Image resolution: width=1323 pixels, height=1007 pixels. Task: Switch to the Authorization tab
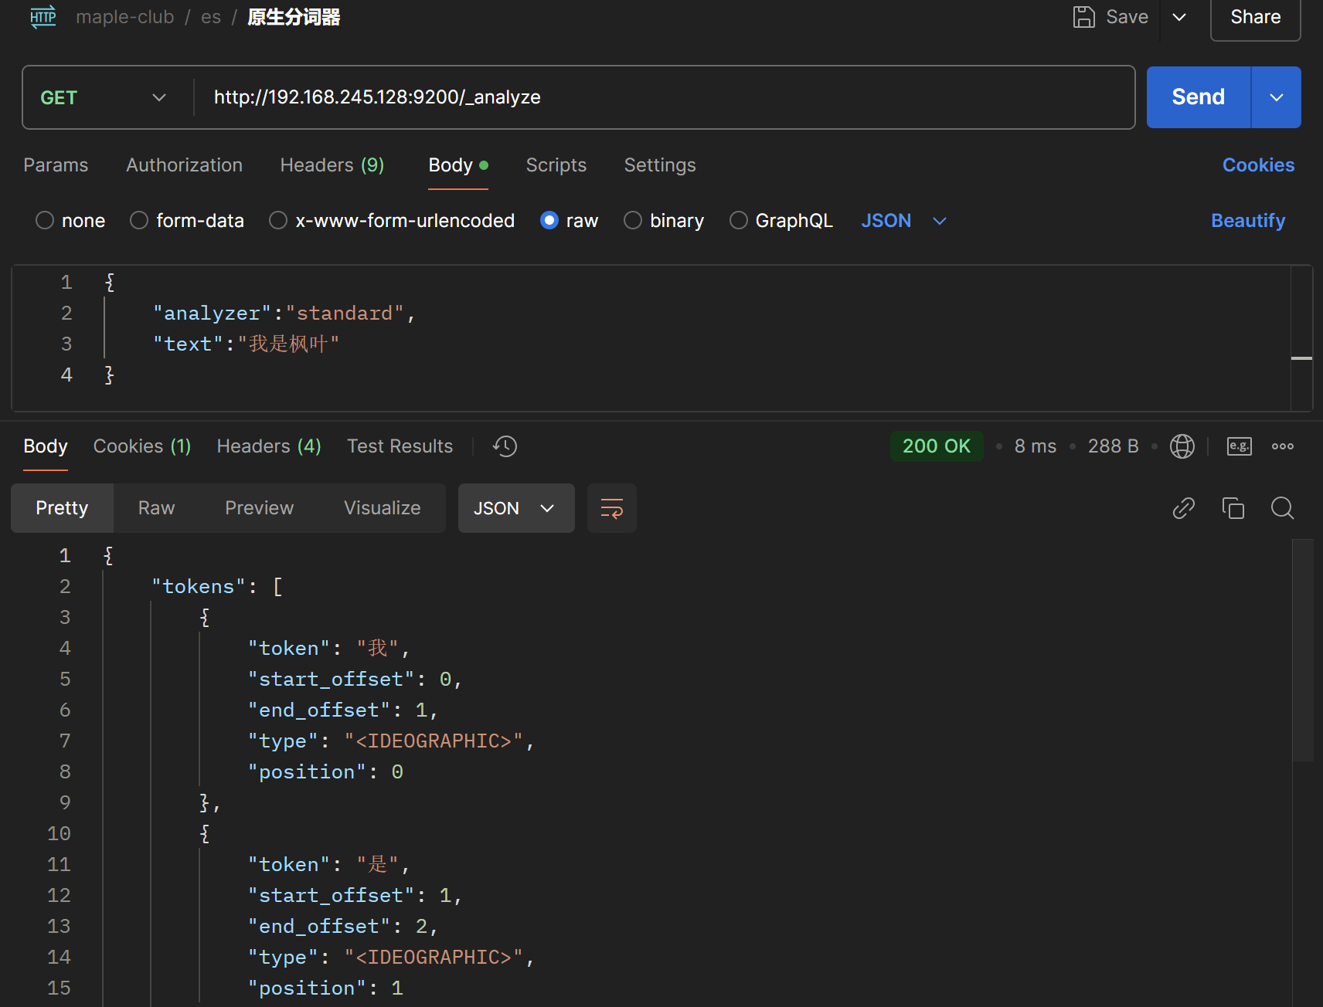coord(184,165)
